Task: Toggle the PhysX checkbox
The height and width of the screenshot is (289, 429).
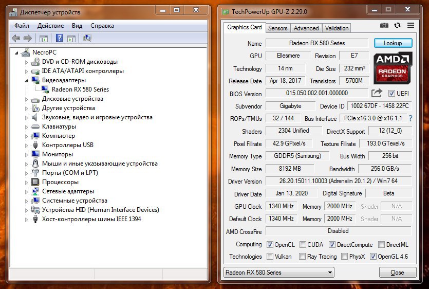Action: [344, 257]
